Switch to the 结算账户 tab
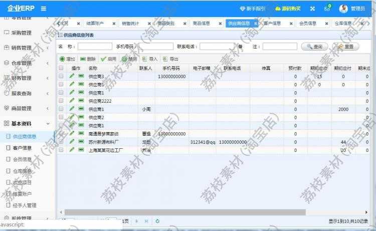 tap(95, 23)
